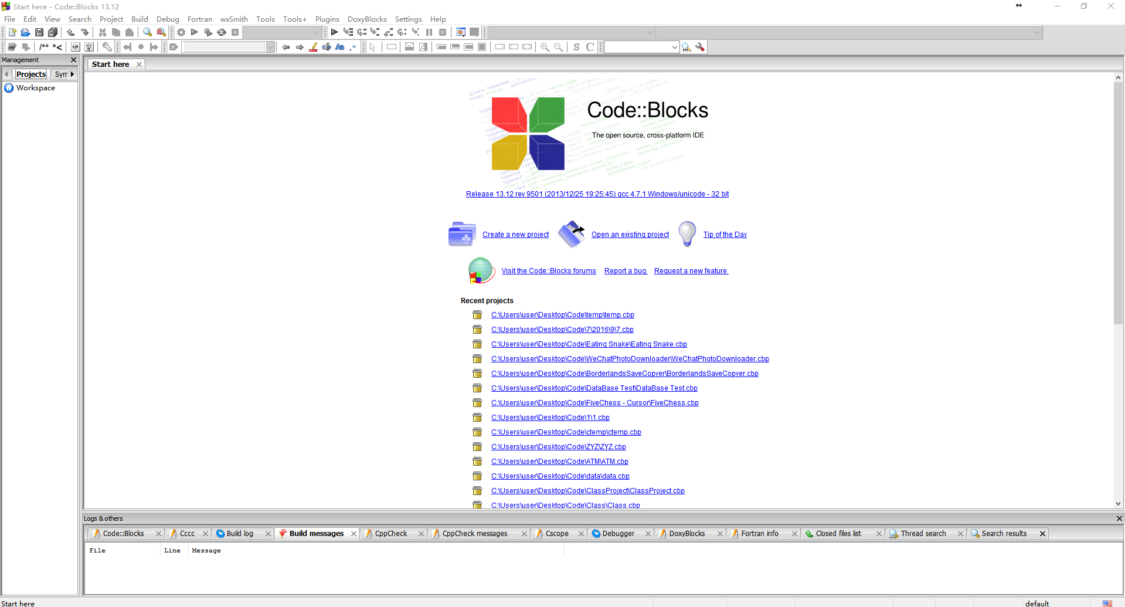
Task: Click the Step into debug icon
Action: 375,32
